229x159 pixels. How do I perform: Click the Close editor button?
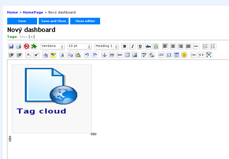[x=85, y=21]
